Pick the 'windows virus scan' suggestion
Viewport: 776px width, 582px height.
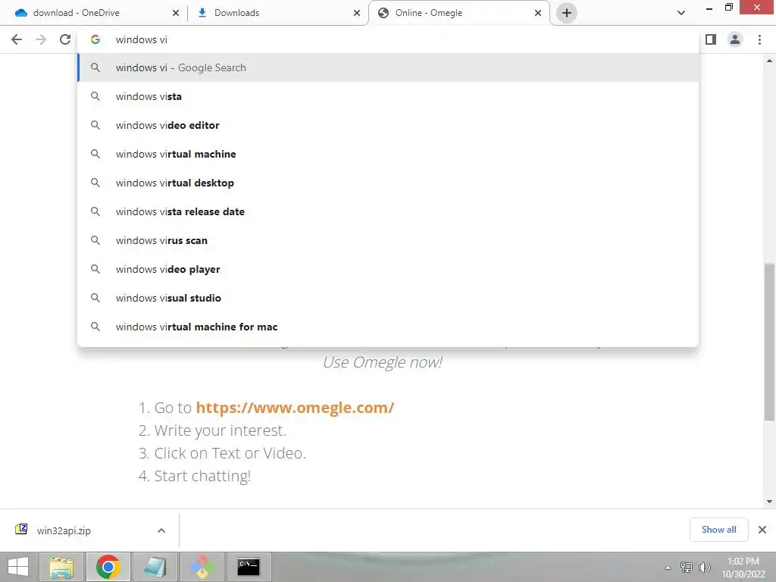click(388, 240)
